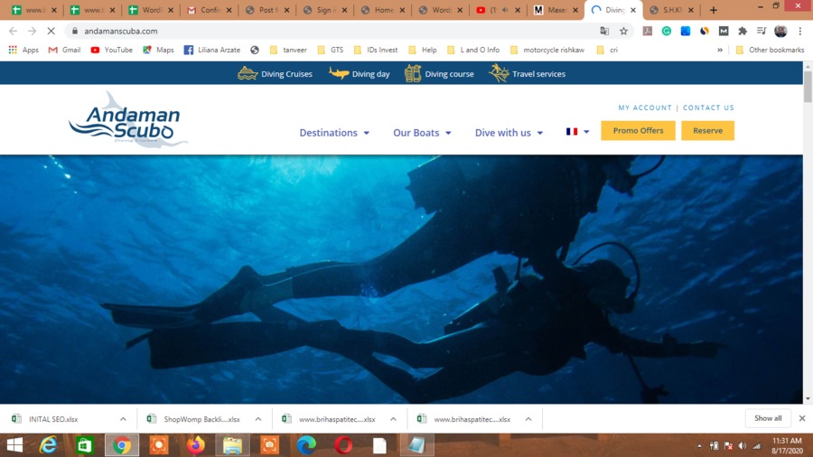Open Firefox from the taskbar
813x457 pixels.
click(x=195, y=445)
